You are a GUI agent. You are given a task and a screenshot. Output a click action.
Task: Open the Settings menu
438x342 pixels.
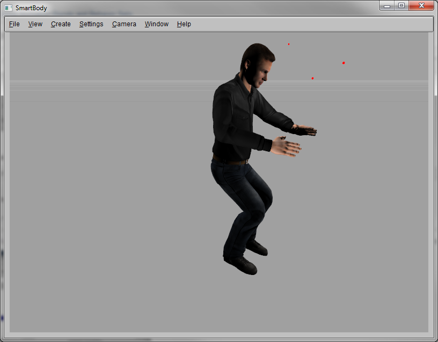pos(91,24)
